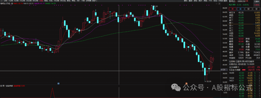Click the PE(动) value 39.4
The image size is (261, 98).
tap(258, 58)
